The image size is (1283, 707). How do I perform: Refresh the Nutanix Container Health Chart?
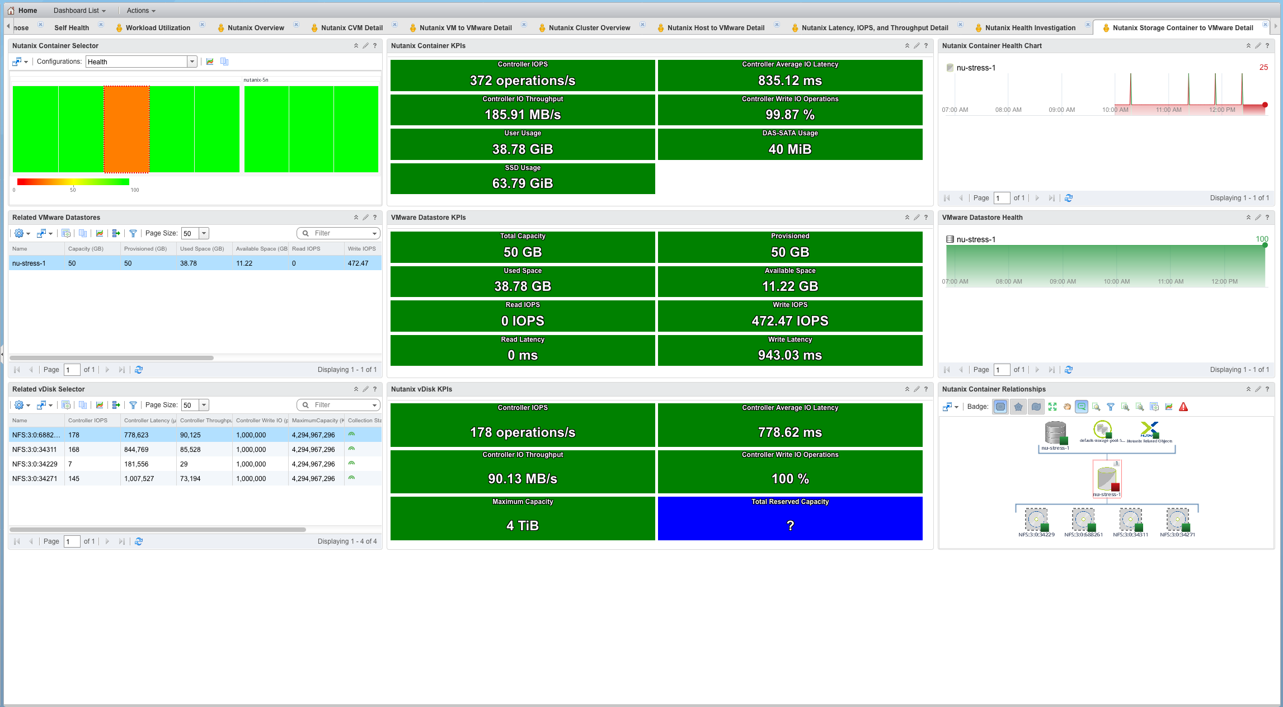click(x=1069, y=198)
